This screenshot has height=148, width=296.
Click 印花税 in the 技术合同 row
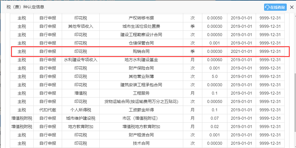click(81, 143)
